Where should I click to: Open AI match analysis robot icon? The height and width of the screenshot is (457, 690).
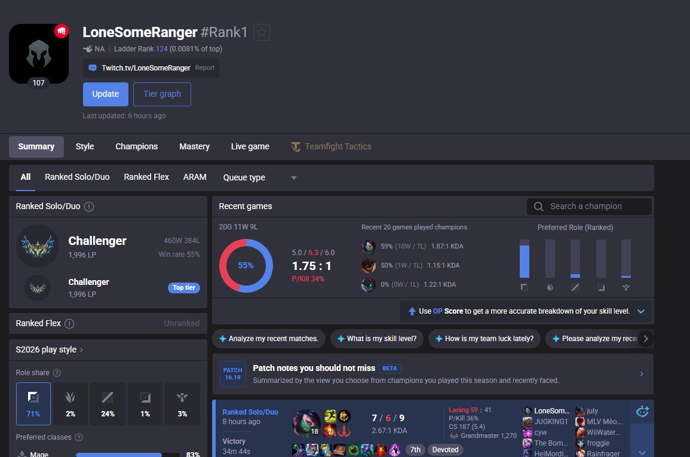tap(642, 412)
